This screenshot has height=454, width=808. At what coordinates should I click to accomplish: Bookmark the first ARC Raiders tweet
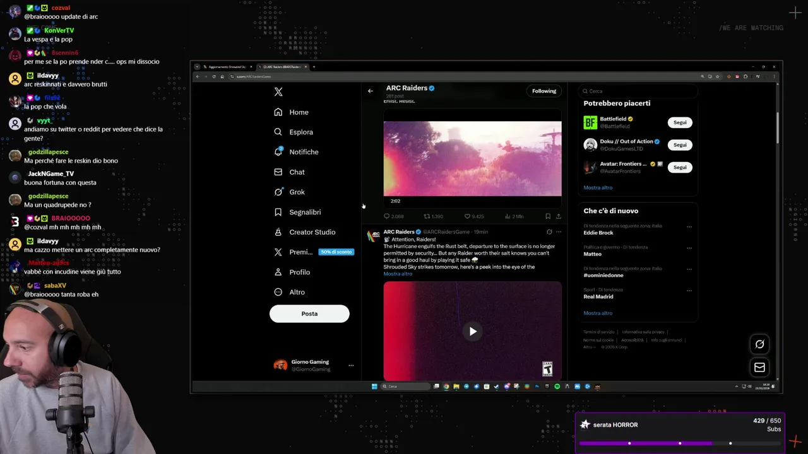click(547, 216)
